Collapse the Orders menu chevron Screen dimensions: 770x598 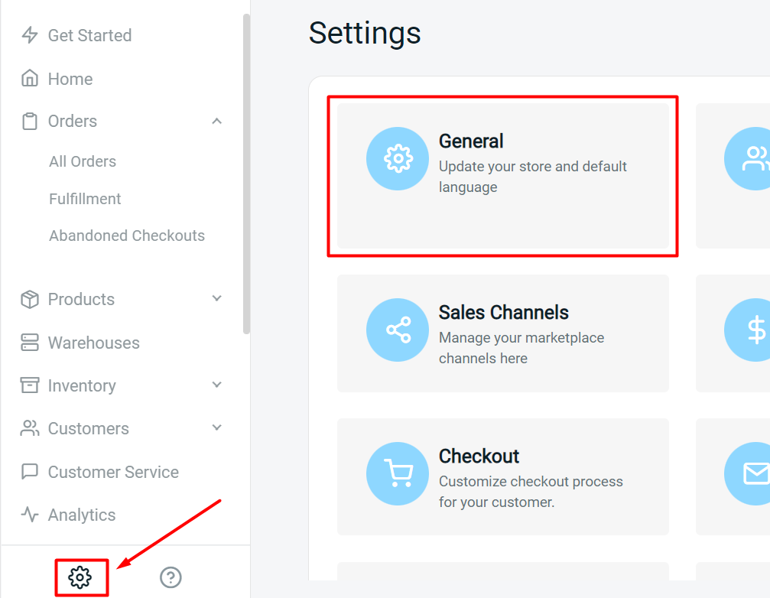217,121
